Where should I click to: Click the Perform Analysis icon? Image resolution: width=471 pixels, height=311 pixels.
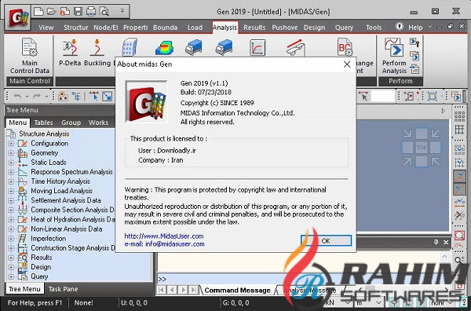pos(394,56)
